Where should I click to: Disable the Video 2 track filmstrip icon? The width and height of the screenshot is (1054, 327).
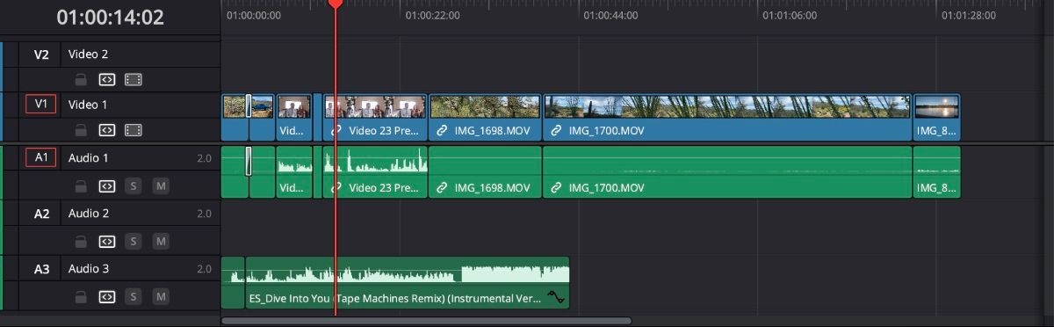click(133, 79)
